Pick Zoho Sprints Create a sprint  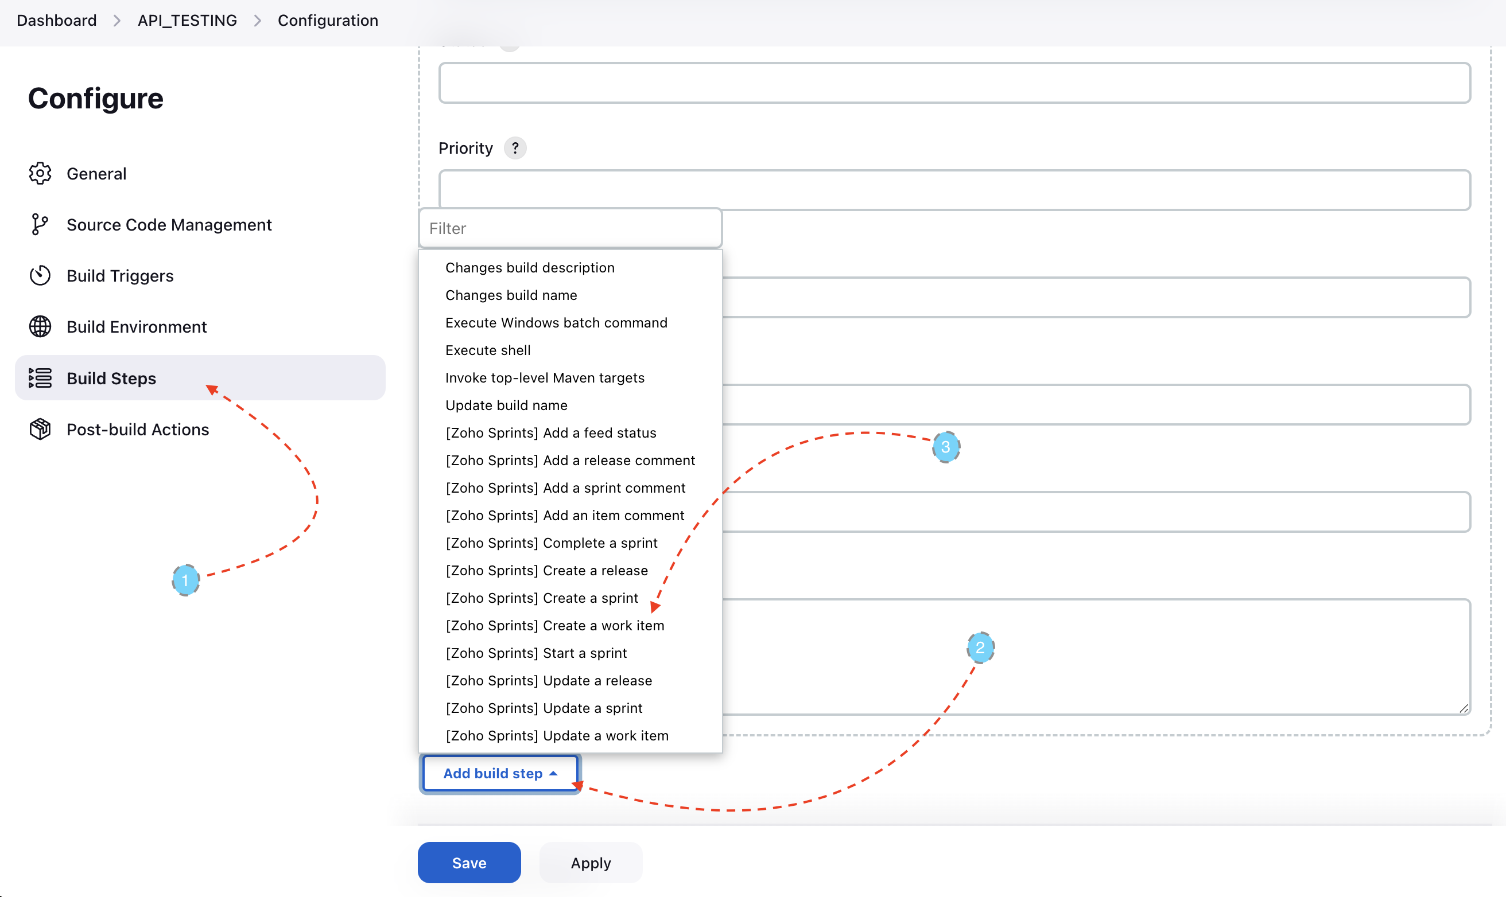click(x=570, y=597)
